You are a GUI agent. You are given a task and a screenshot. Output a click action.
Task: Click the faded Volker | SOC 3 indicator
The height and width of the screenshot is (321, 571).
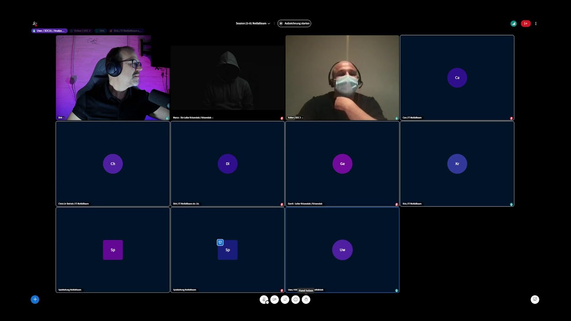tap(81, 31)
